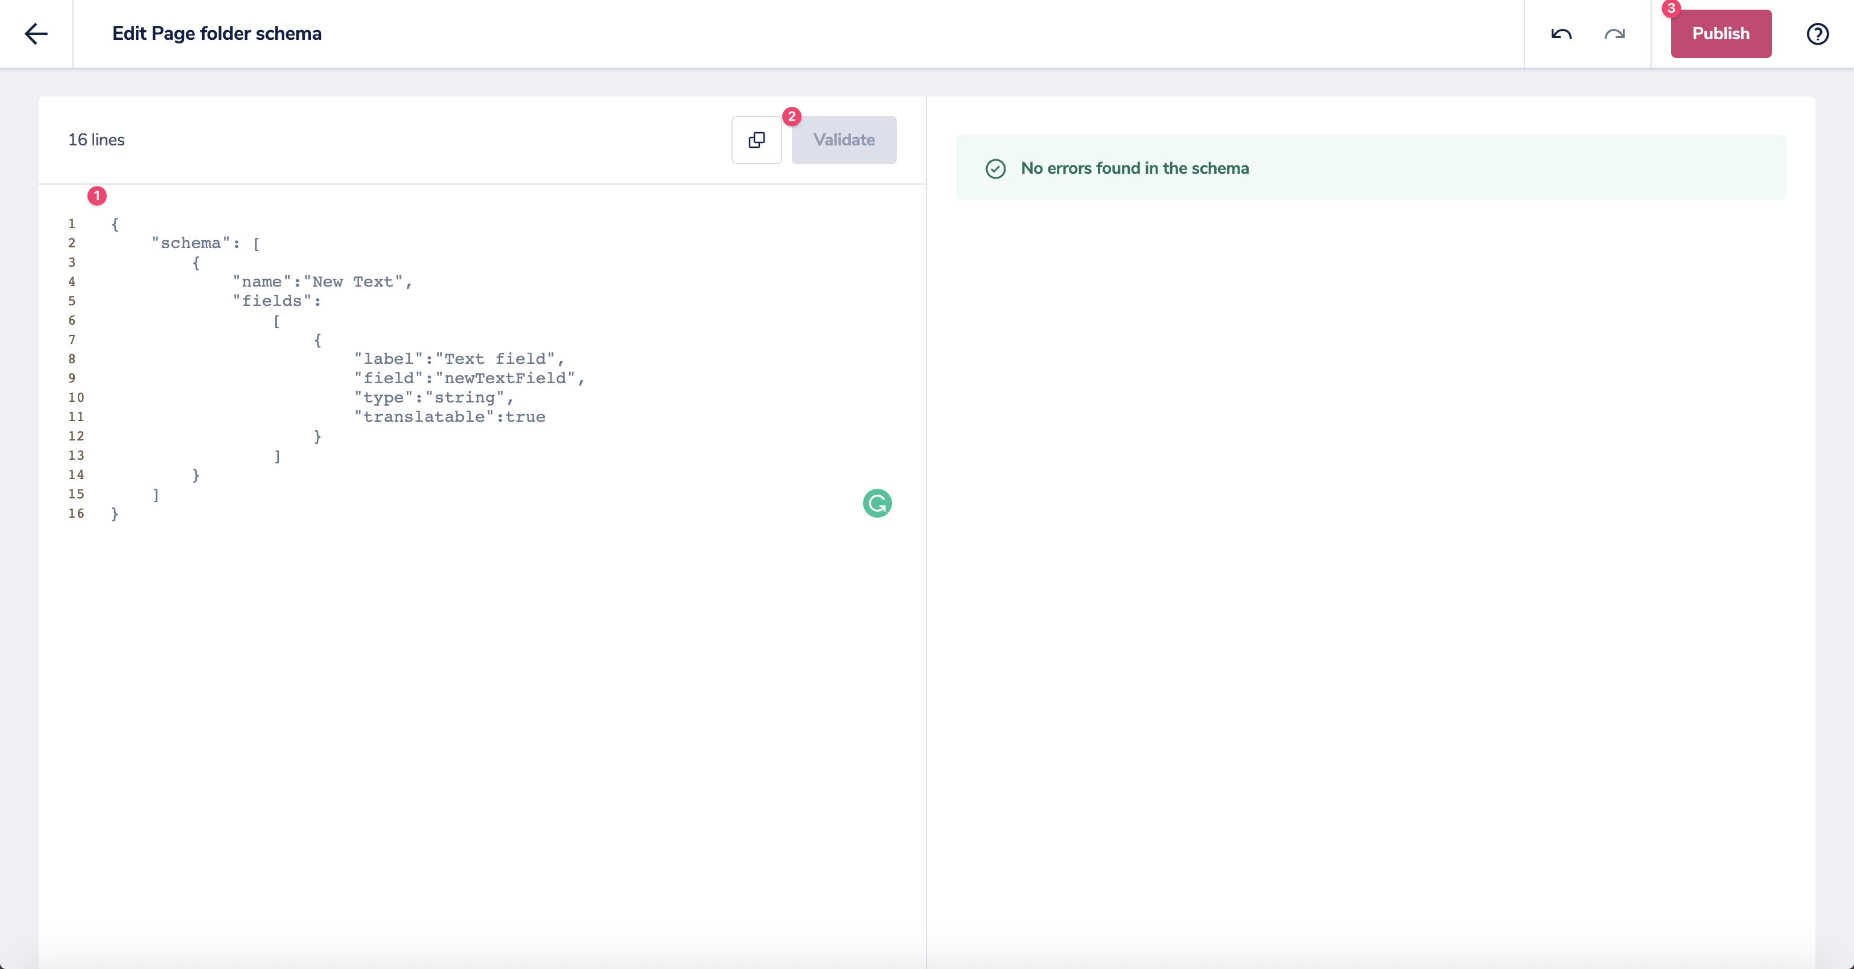Place cursor on "name":"New Text" line

pos(322,282)
